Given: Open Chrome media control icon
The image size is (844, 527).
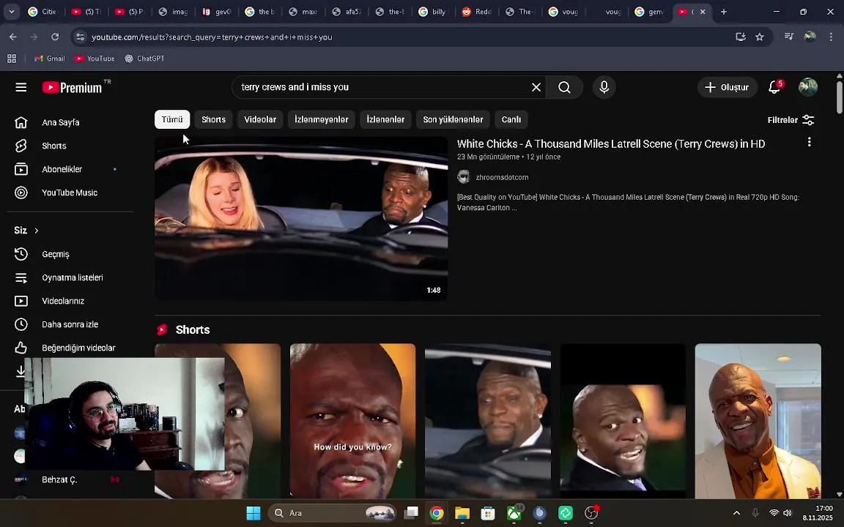Looking at the screenshot, I should tap(788, 37).
